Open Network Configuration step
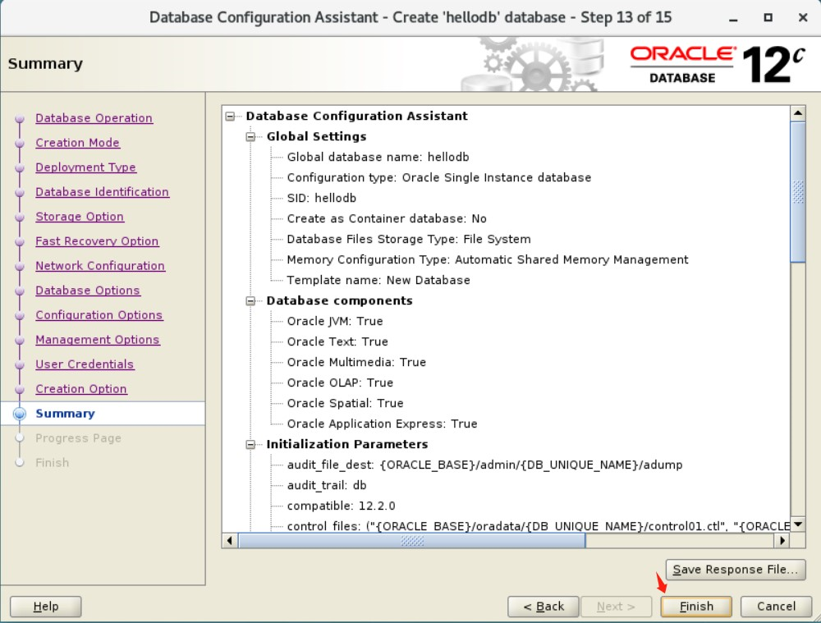This screenshot has width=821, height=623. [x=100, y=266]
